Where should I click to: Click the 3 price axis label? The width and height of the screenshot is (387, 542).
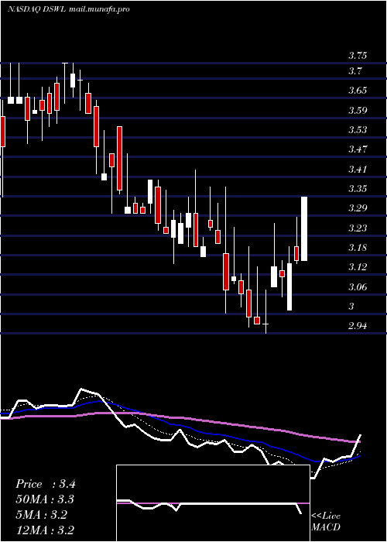[351, 307]
